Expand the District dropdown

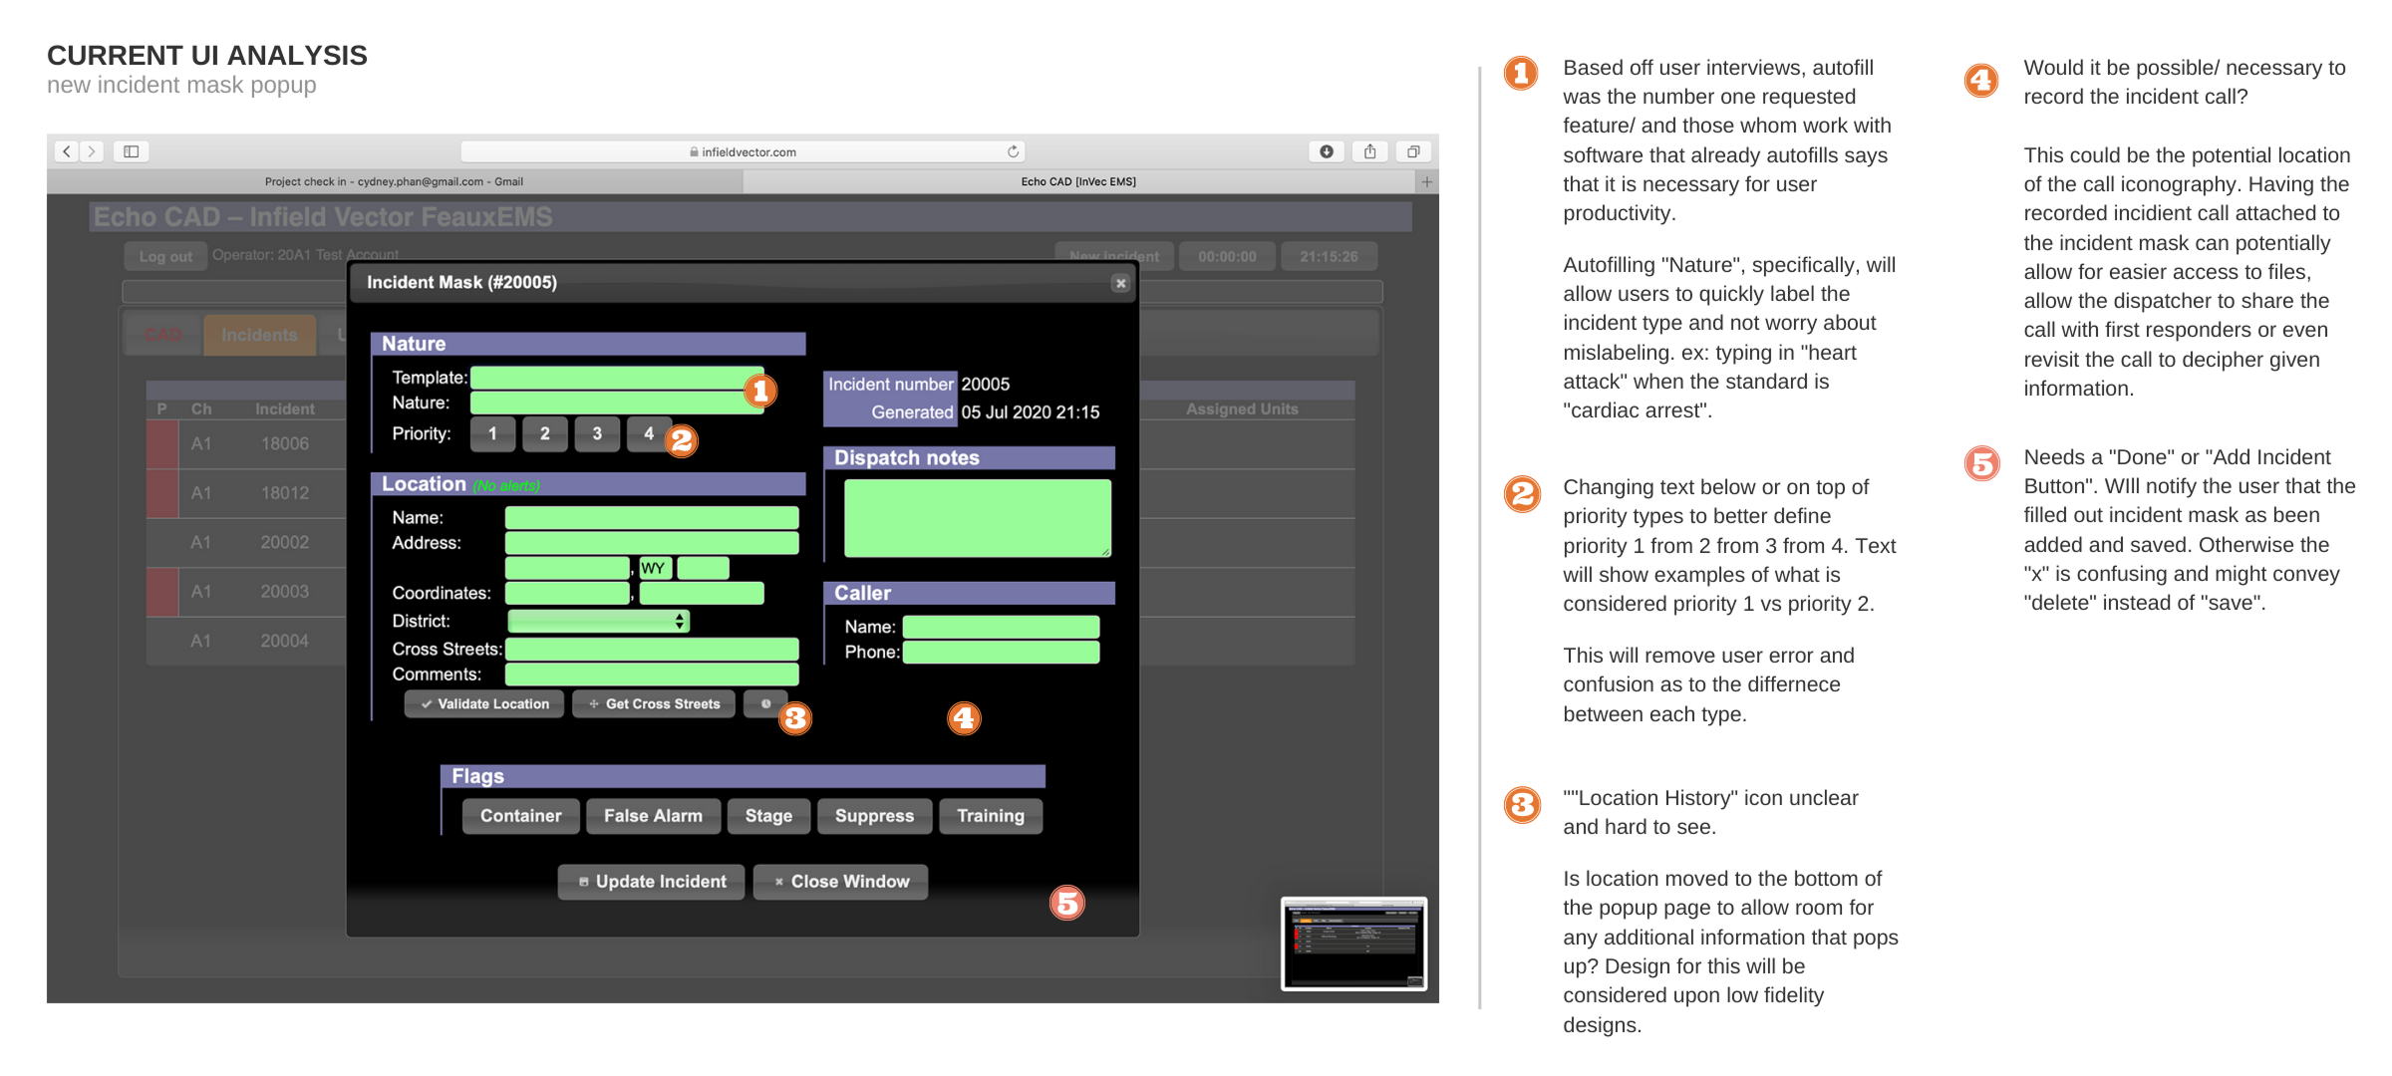[598, 621]
